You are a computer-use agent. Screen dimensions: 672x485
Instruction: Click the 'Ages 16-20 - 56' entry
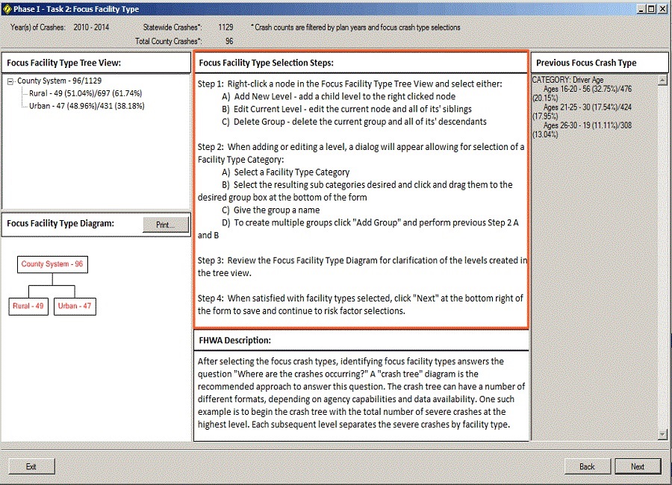pos(582,93)
